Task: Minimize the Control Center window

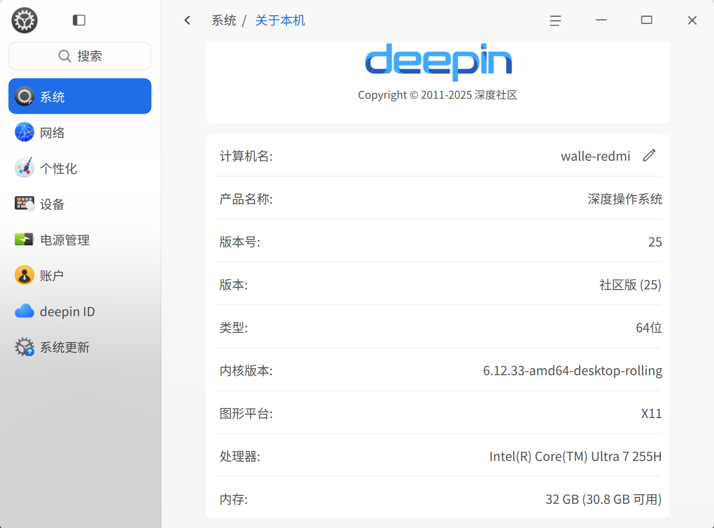Action: 601,20
